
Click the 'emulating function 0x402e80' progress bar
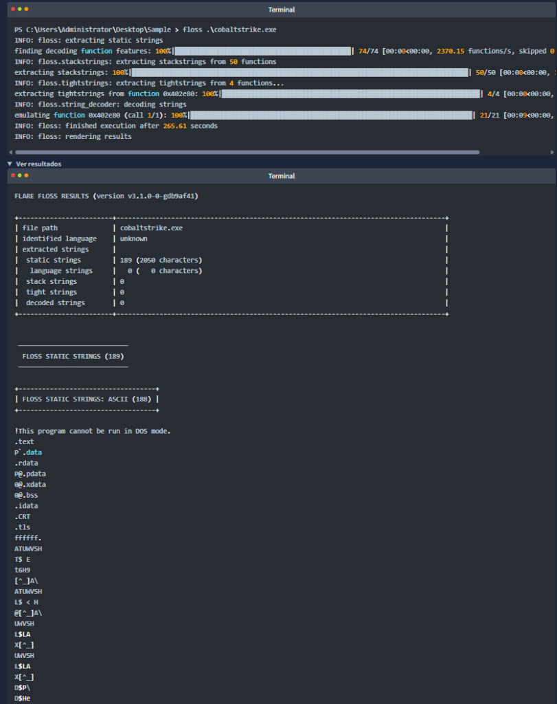coord(332,115)
